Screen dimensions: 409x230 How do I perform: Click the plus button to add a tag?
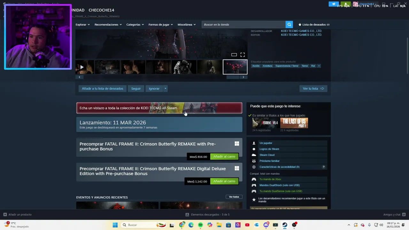319,66
